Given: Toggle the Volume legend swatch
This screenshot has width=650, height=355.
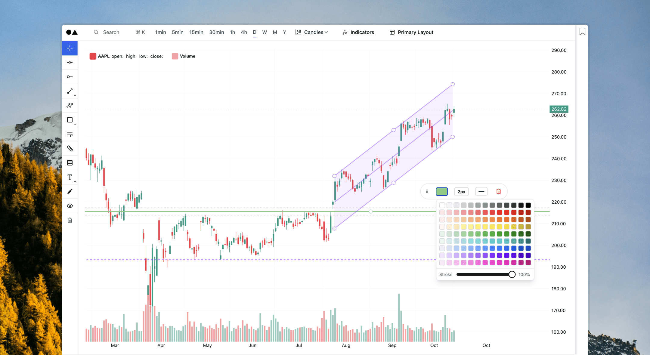Looking at the screenshot, I should click(x=175, y=56).
